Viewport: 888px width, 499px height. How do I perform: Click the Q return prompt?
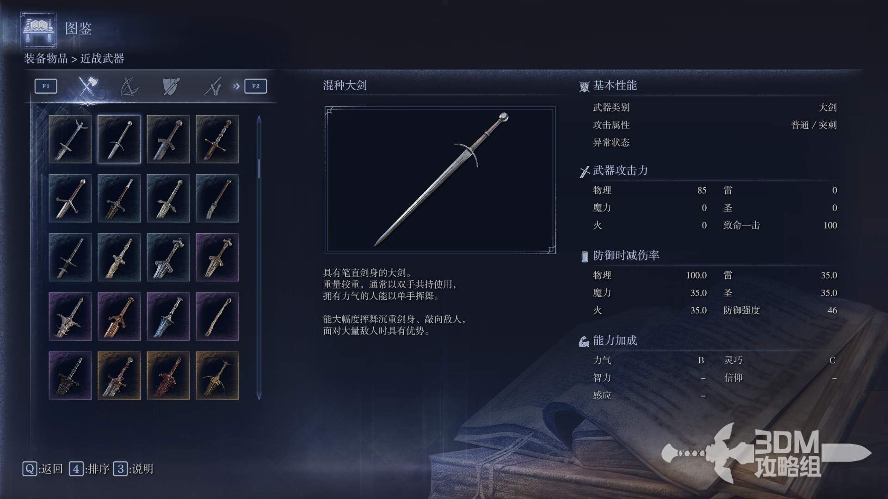pyautogui.click(x=43, y=469)
